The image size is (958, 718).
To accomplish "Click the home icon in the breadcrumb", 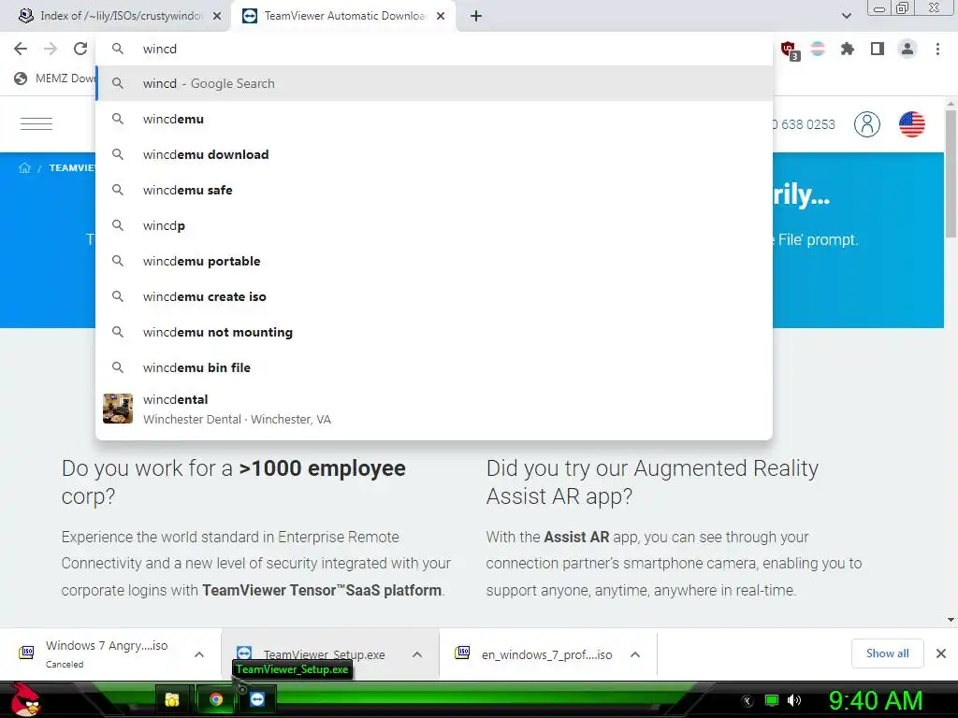I will click(x=24, y=168).
